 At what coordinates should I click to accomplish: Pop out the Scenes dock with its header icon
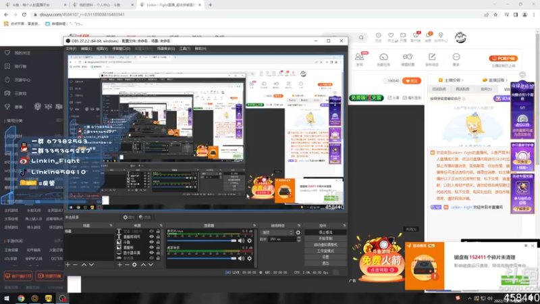(x=111, y=226)
